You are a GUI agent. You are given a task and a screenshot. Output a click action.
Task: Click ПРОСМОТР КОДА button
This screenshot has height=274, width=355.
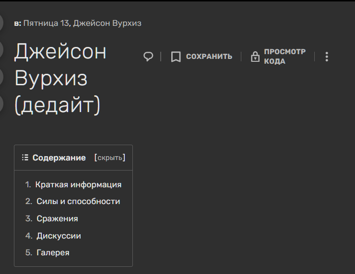[284, 57]
